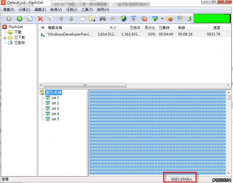The height and width of the screenshot is (183, 233).
Task: Sort by the 檔案名稱 column header
Action: (x=70, y=28)
